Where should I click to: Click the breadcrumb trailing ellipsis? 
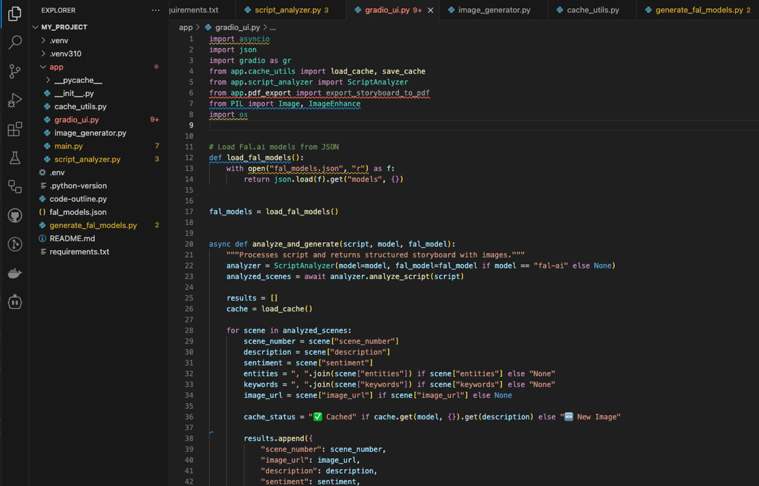pyautogui.click(x=273, y=27)
